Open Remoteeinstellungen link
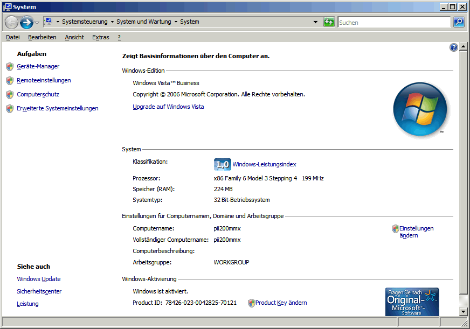Image resolution: width=470 pixels, height=329 pixels. 44,80
